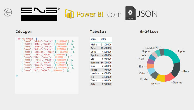Click the value 21400000 in table
Image resolution: width=194 pixels, height=110 pixels.
coord(106,45)
